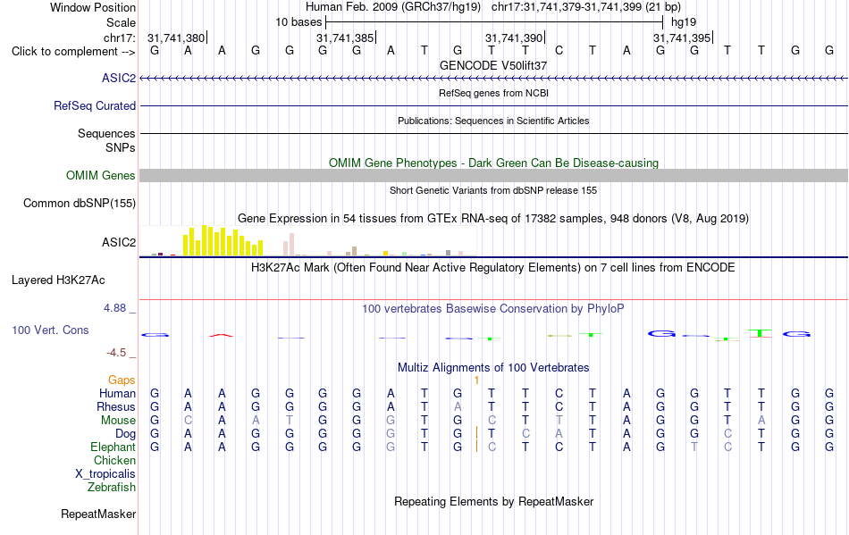Click the GENCODE V50lift37 title
849x535 pixels.
[x=493, y=65]
